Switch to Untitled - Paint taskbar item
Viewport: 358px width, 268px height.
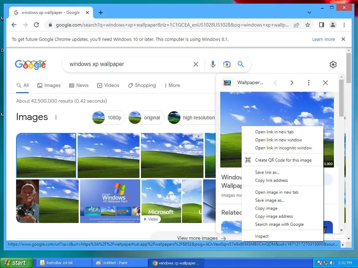[x=120, y=263]
